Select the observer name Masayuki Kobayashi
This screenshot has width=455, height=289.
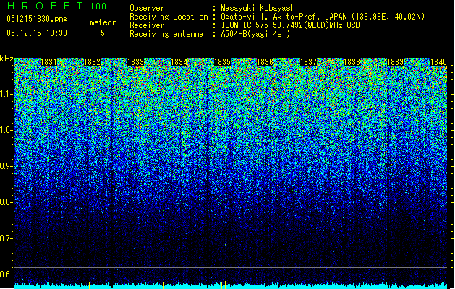260,8
